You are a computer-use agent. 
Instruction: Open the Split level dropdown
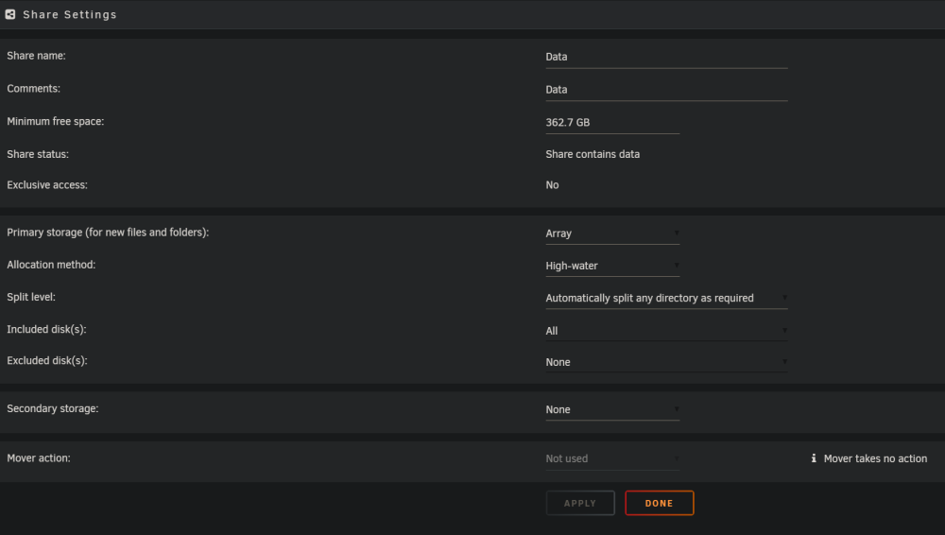point(666,298)
